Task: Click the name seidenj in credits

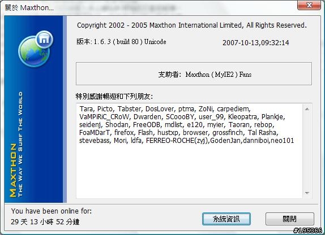Action: [90, 125]
